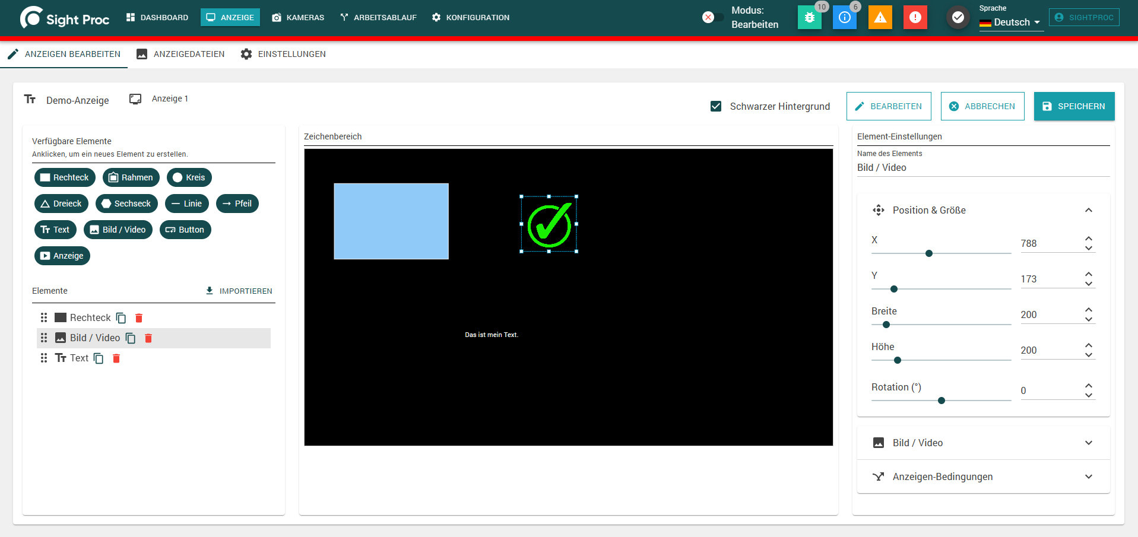Click the Bearbeiten button
Image resolution: width=1138 pixels, height=537 pixels.
(x=889, y=106)
